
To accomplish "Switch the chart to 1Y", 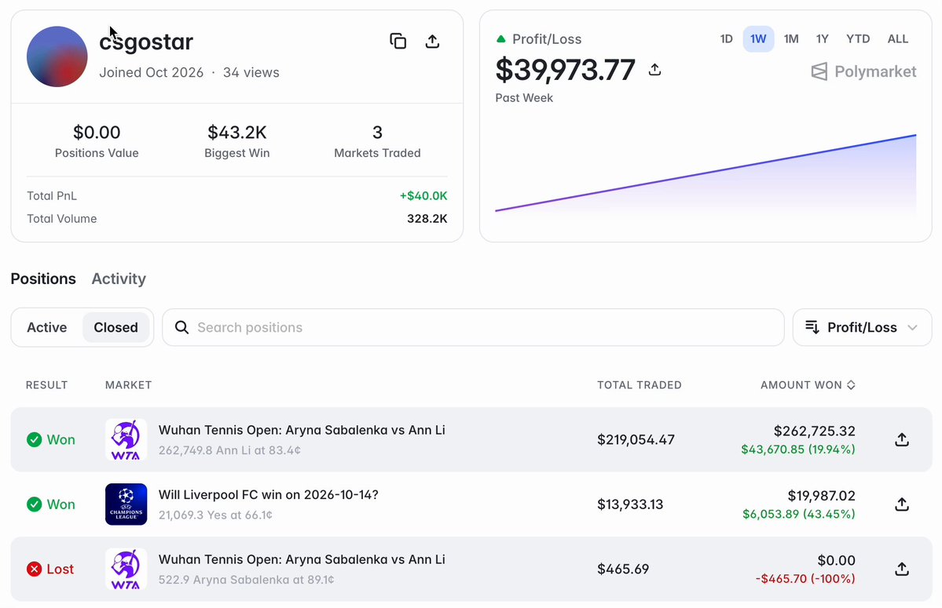I will [823, 39].
